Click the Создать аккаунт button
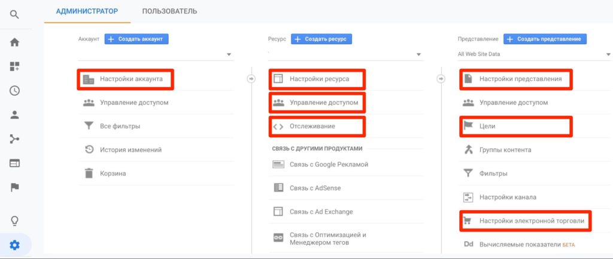 (136, 39)
